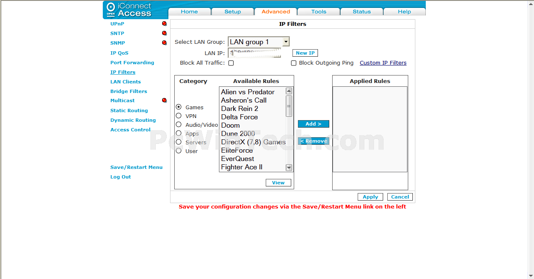Click the < Remove button
Screen dimensions: 534x279
(313, 141)
